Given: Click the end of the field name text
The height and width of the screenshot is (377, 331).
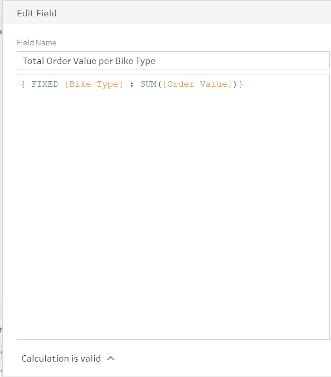Looking at the screenshot, I should click(156, 60).
